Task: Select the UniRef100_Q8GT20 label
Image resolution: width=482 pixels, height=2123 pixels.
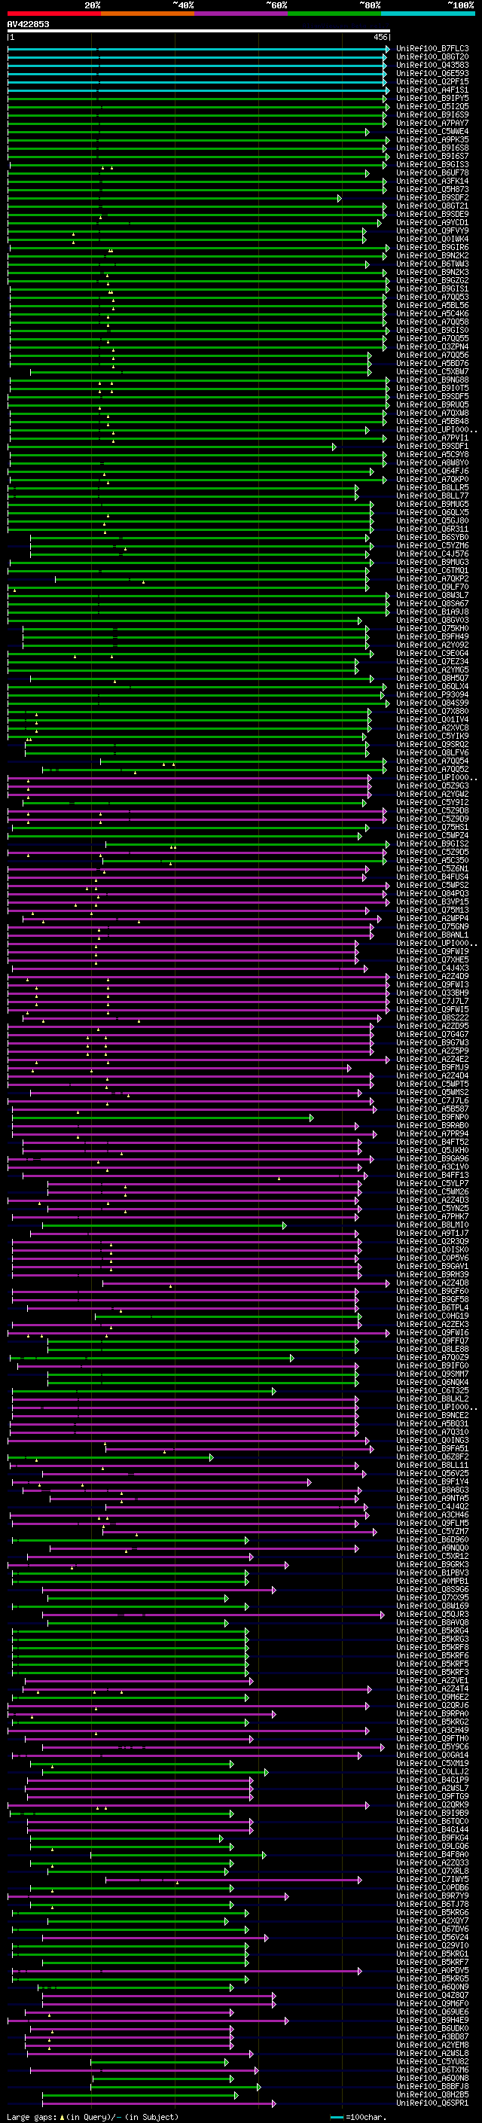Action: pos(432,57)
